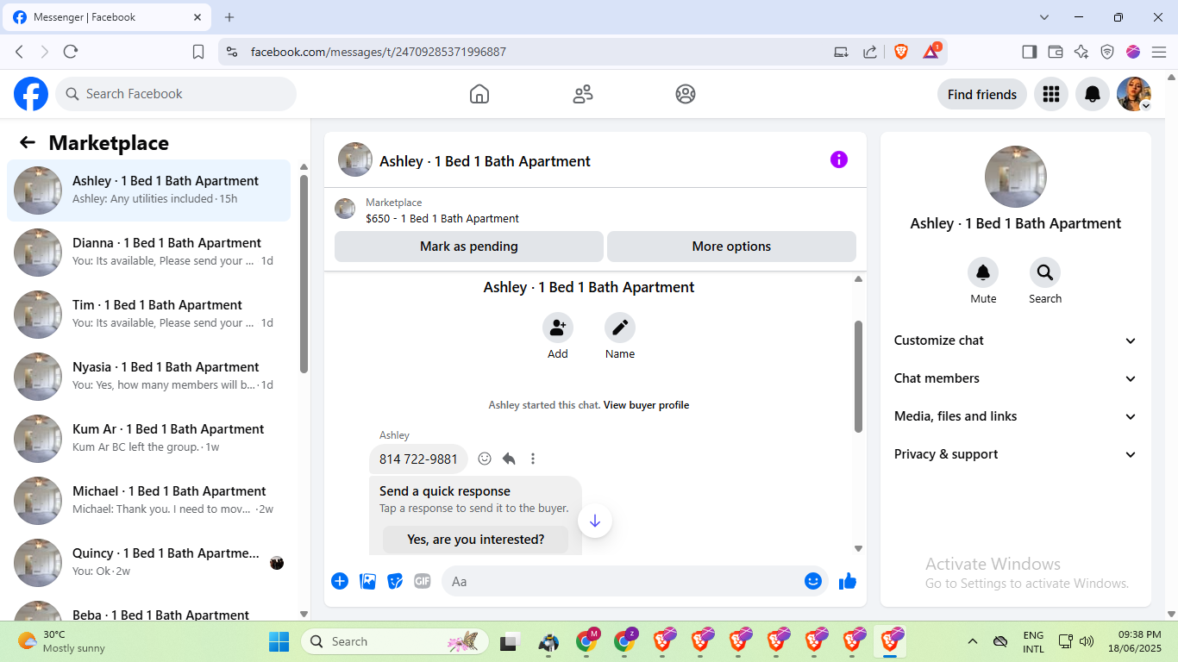This screenshot has height=662, width=1178.
Task: Send a thumbs up like
Action: [x=848, y=581]
